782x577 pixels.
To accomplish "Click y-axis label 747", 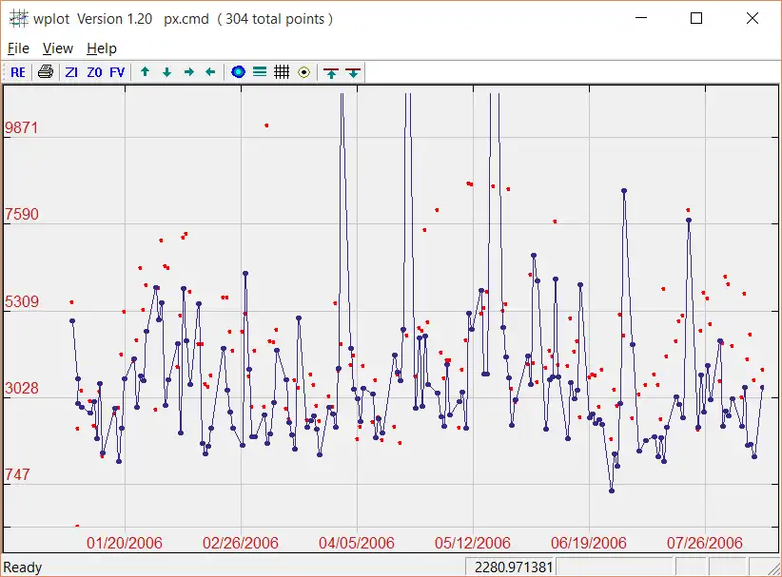I will click(17, 475).
